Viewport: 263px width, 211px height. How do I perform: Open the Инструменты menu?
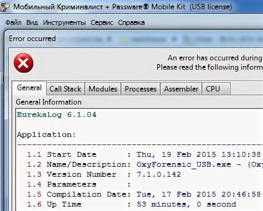click(x=64, y=22)
